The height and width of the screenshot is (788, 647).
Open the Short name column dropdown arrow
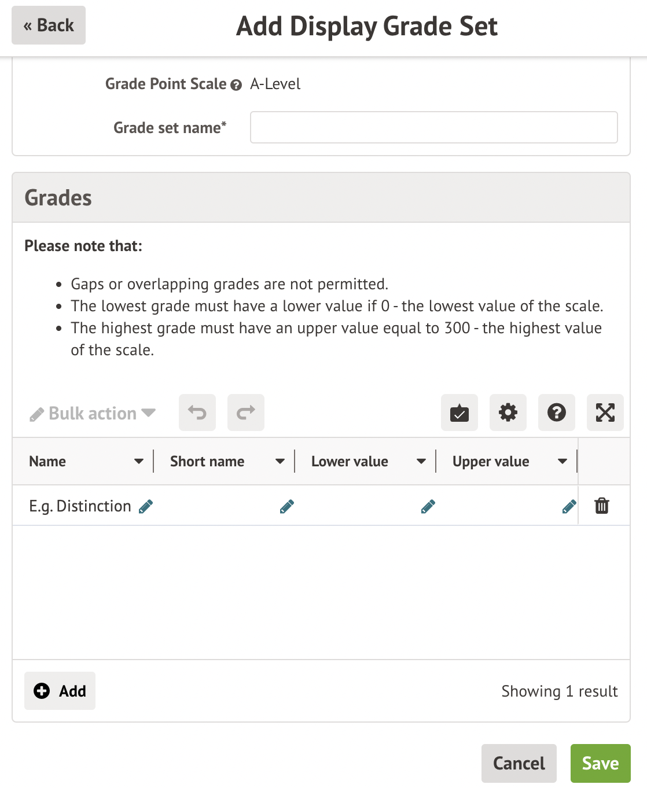coord(280,461)
